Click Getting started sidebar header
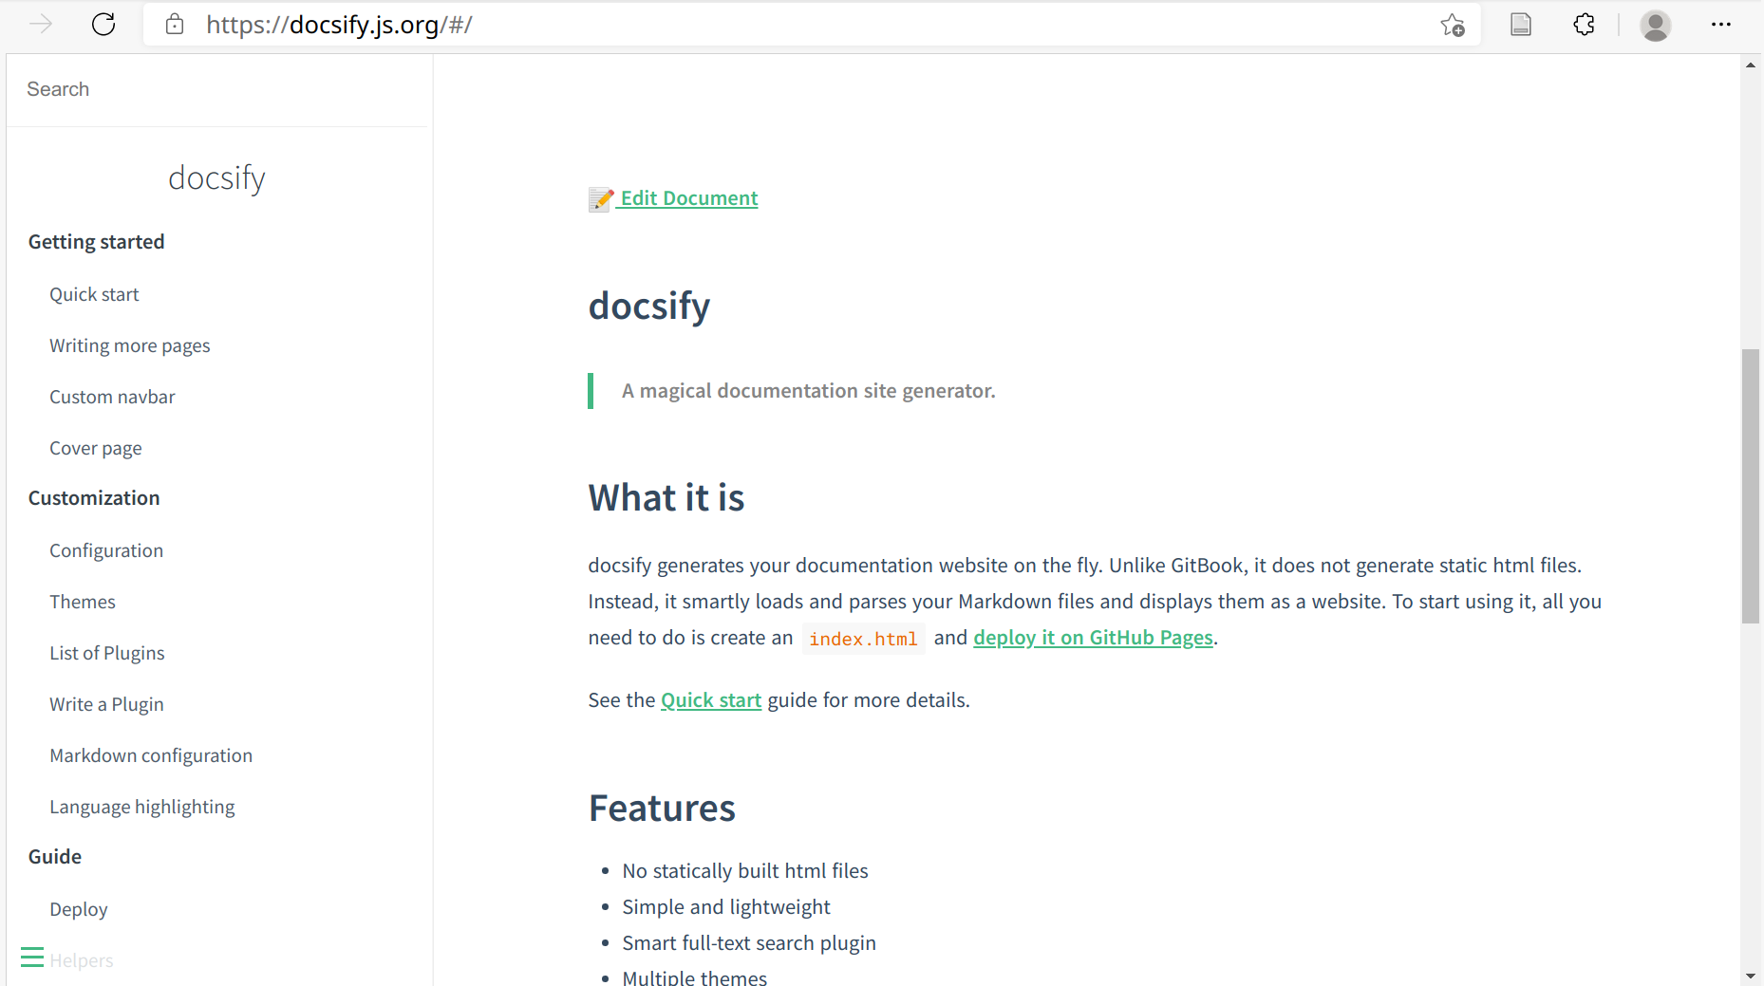Viewport: 1764px width, 986px height. click(x=97, y=242)
